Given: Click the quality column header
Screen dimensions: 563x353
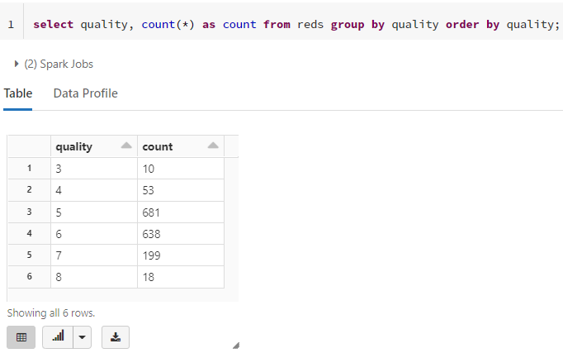Looking at the screenshot, I should (x=94, y=146).
